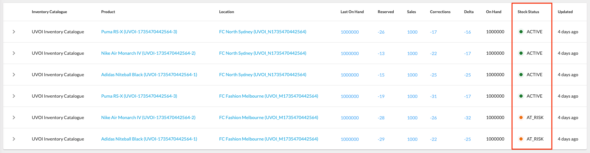The image size is (590, 153).
Task: Click the Corrections value -31
Action: pos(433,96)
